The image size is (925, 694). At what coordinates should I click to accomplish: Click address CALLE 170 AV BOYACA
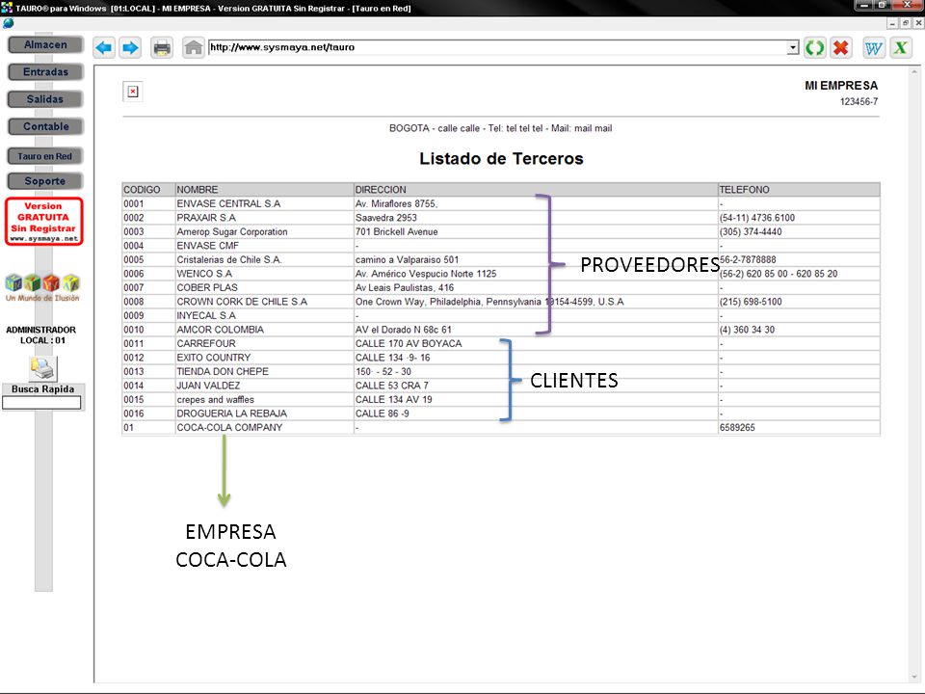point(409,343)
